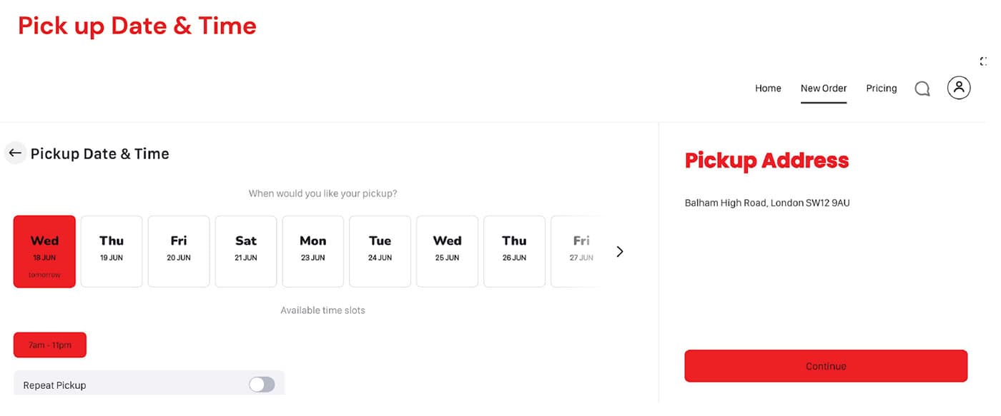
Task: Select Sat 21 Jun date card
Action: click(246, 251)
